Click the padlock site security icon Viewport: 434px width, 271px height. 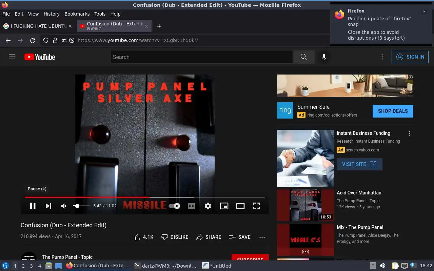(x=55, y=40)
